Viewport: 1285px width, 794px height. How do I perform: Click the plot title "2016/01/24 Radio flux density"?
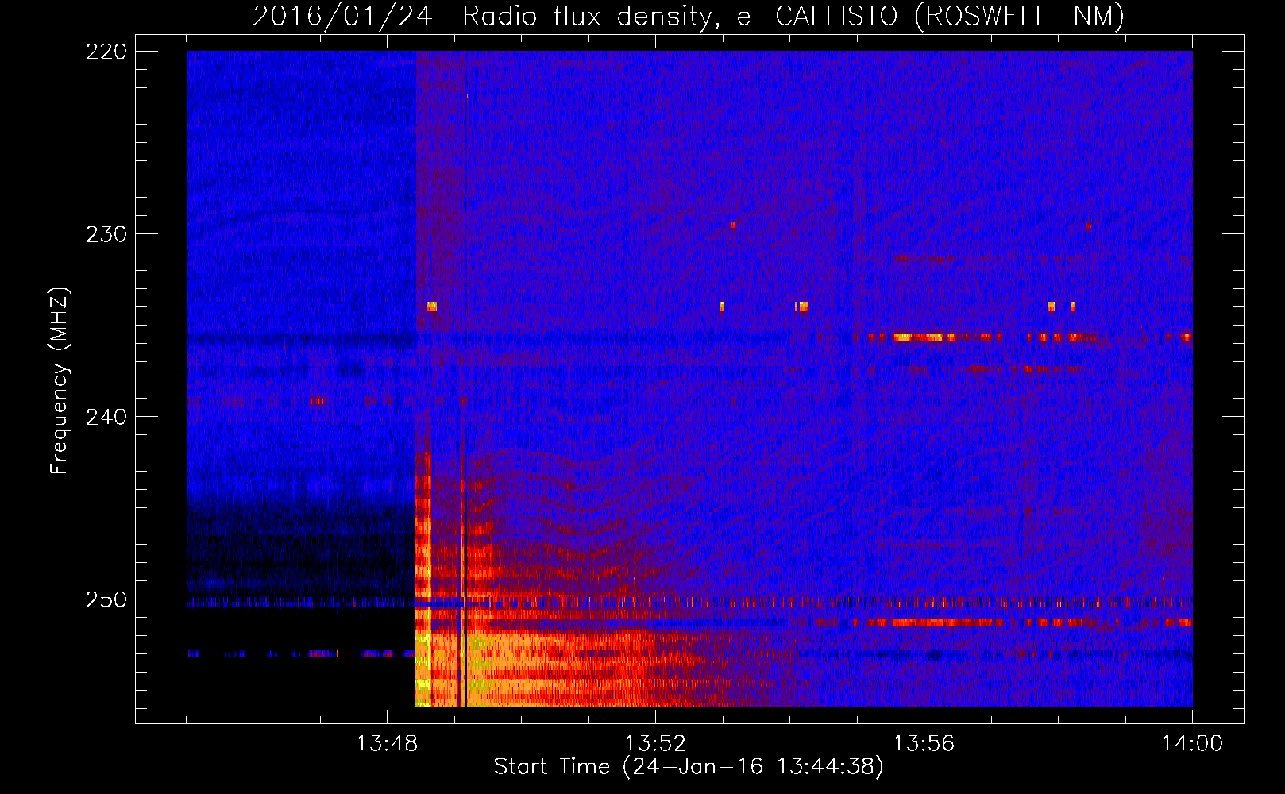click(x=484, y=16)
